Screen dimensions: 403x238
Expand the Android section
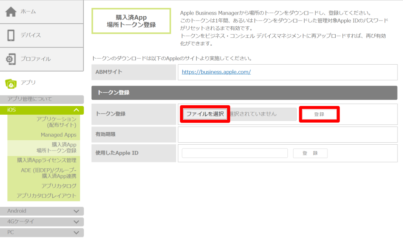tap(76, 211)
